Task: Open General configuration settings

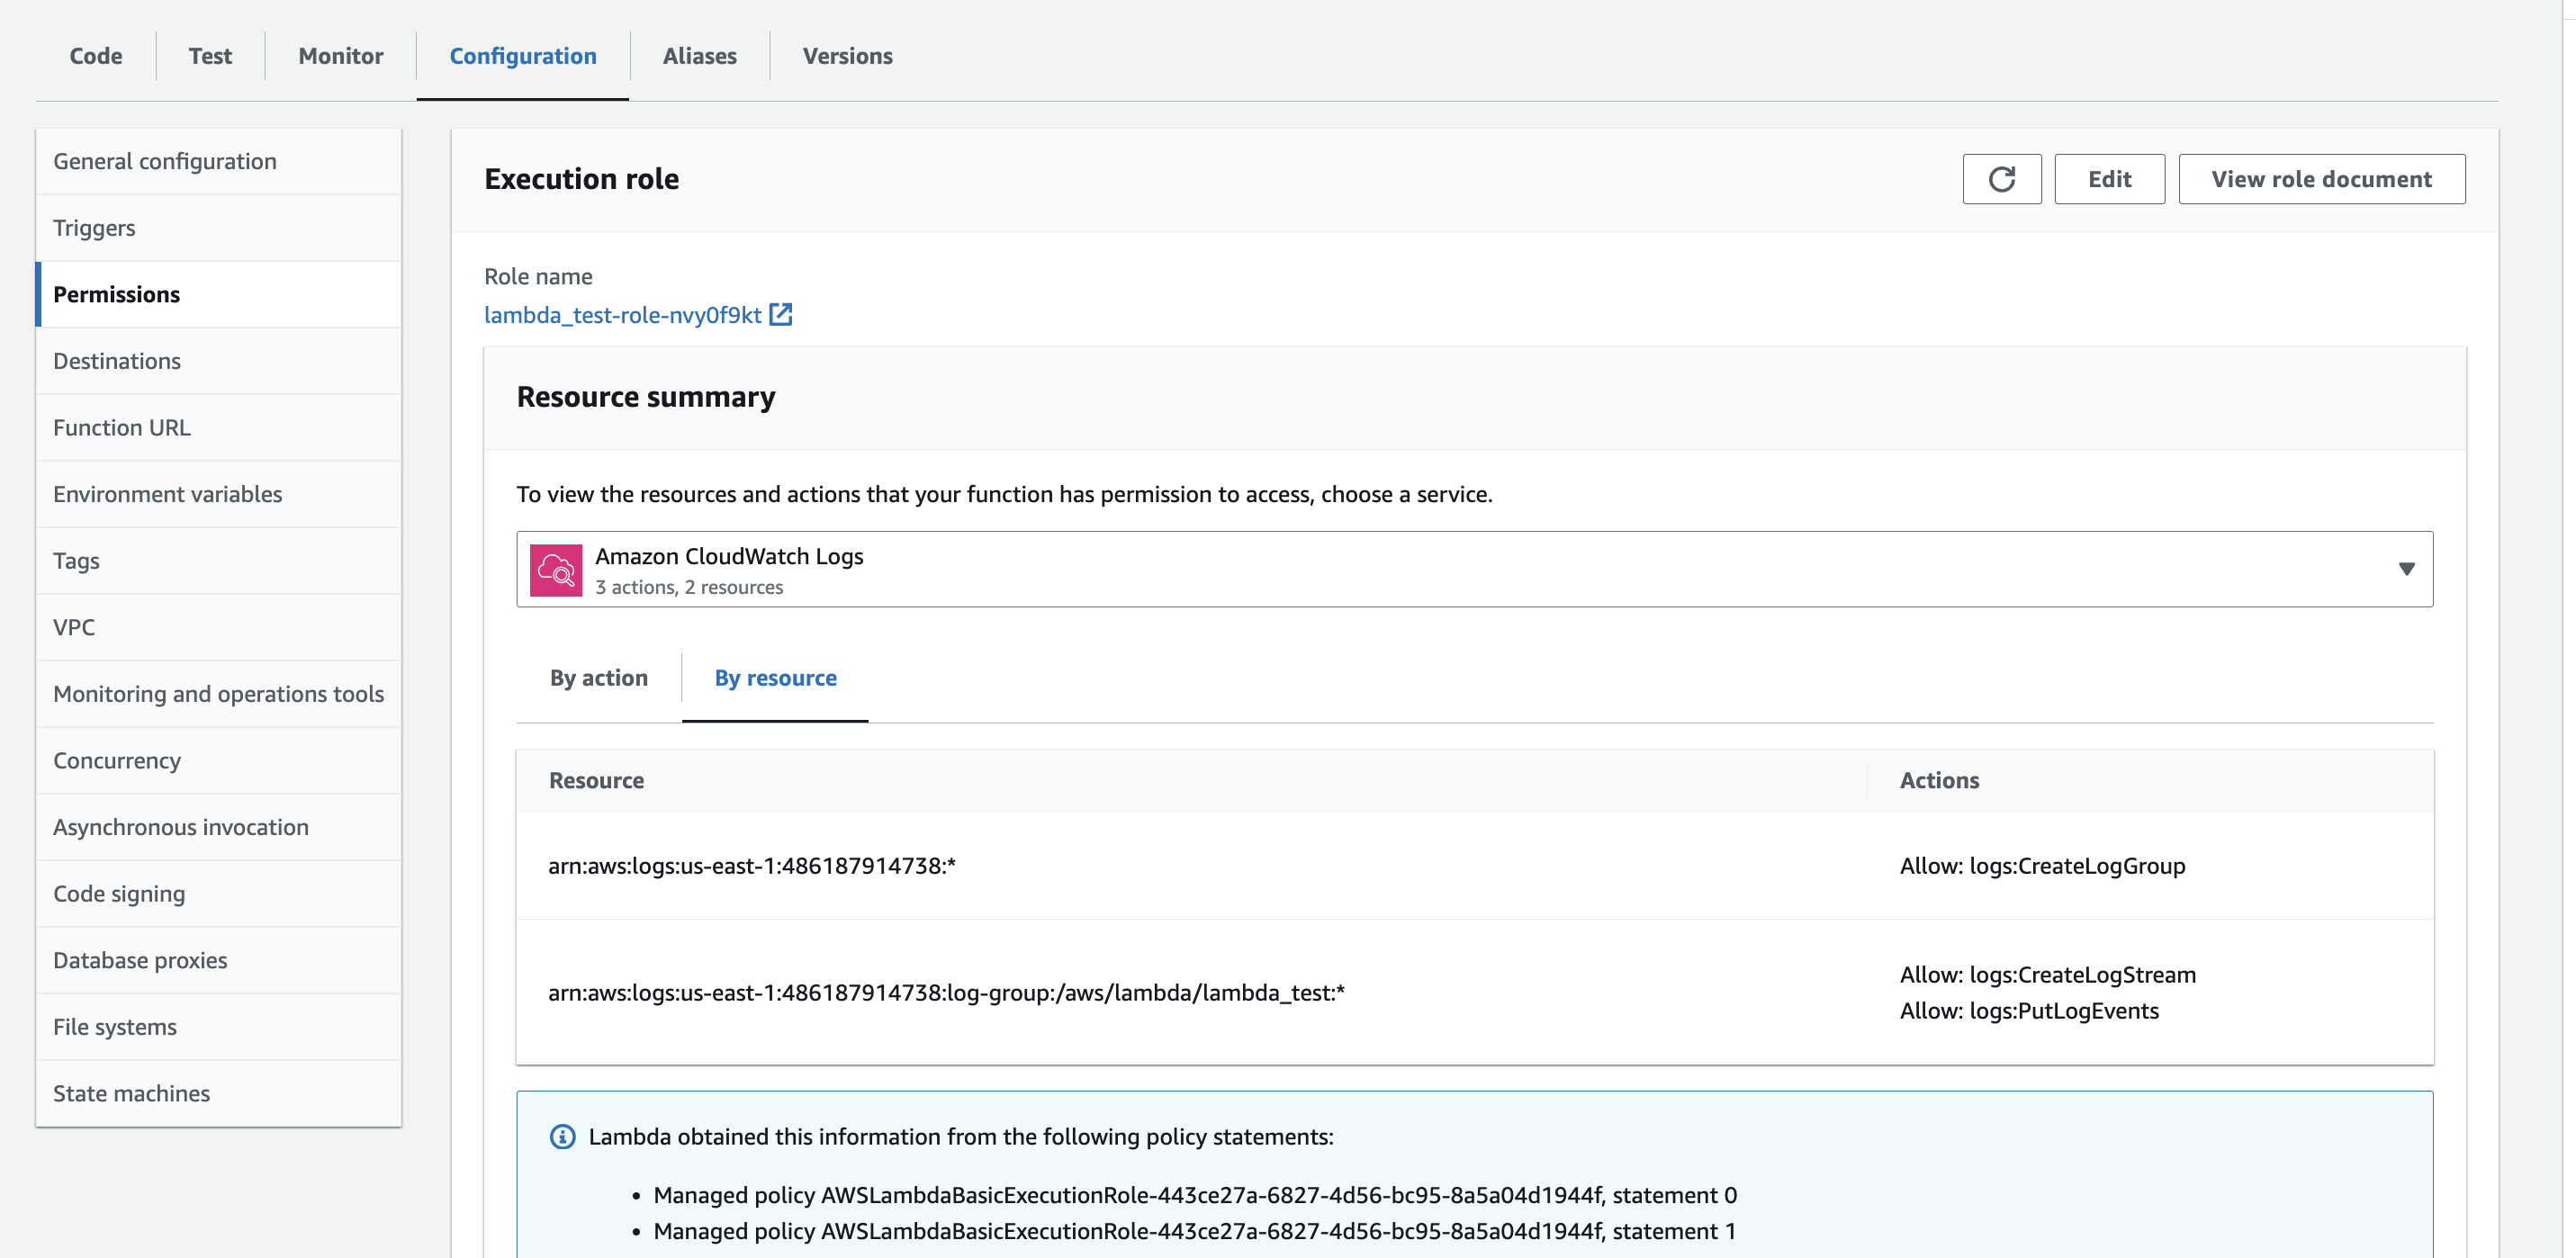Action: 165,161
